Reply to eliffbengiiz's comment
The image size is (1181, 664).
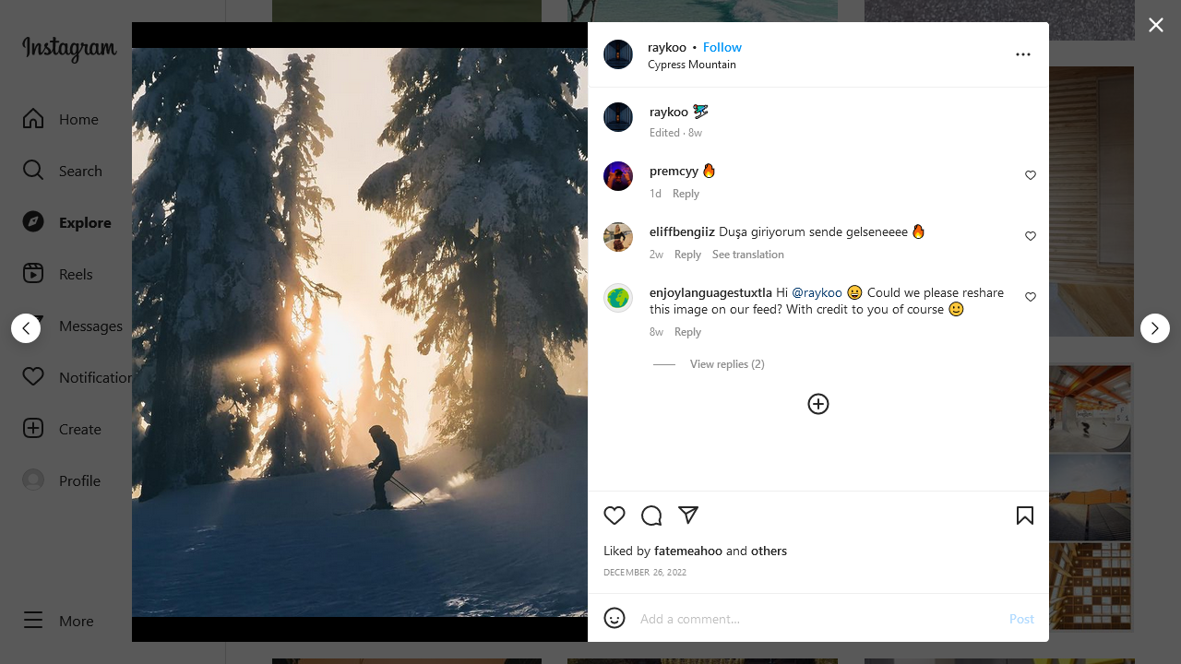tap(687, 255)
